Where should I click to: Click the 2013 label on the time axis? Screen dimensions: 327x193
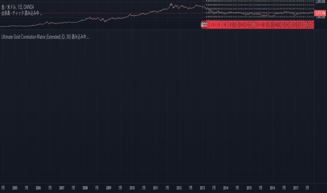[202, 188]
